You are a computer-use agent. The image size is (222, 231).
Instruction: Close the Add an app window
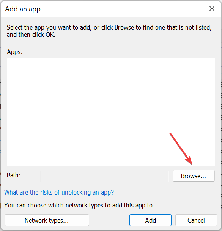tap(212, 9)
